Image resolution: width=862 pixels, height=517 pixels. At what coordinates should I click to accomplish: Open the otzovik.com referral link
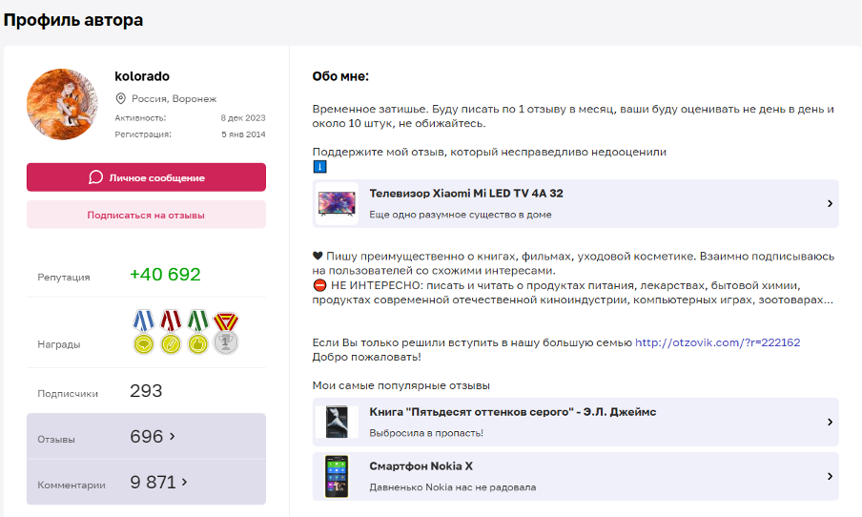point(717,342)
